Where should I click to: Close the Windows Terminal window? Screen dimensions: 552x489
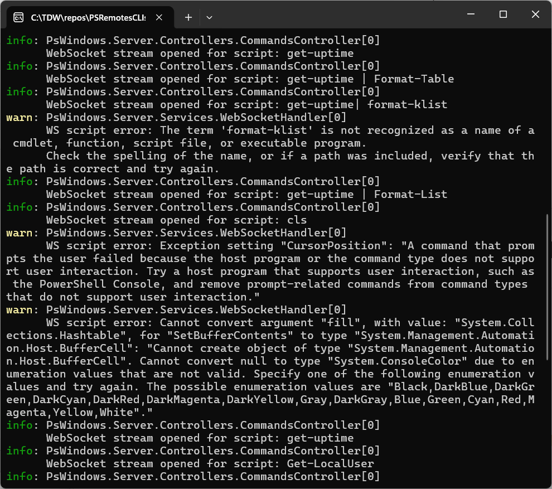tap(535, 15)
